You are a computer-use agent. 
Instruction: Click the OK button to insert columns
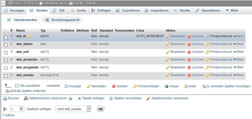[100, 109]
